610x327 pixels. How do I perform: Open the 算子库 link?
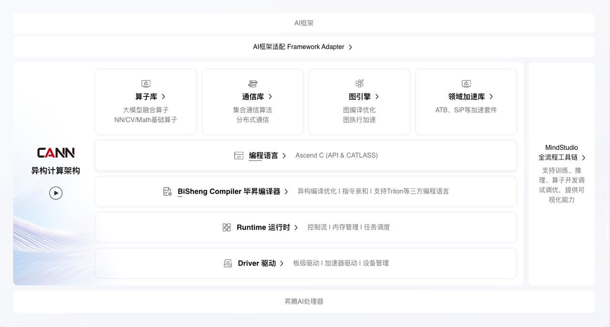146,97
